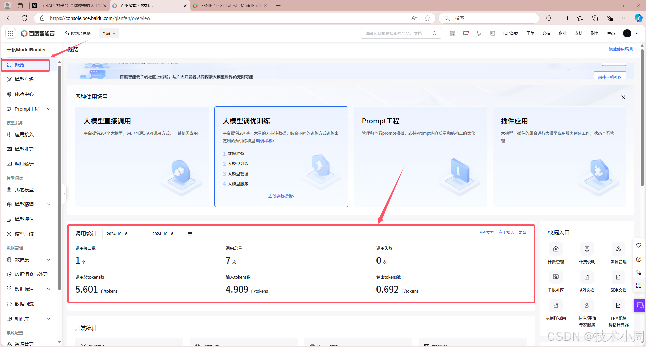Expand the 知识库 sidebar menu

point(49,319)
